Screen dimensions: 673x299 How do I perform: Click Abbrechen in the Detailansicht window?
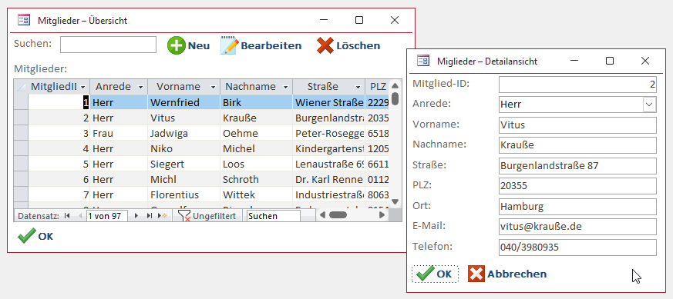click(507, 274)
